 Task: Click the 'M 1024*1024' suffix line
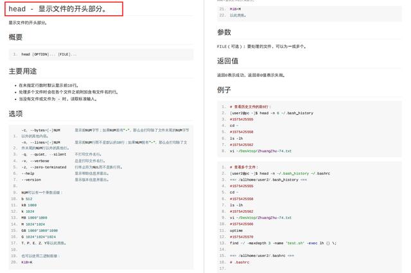[x=33, y=224]
